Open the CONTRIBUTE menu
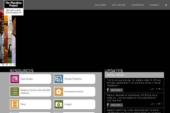The width and height of the screenshot is (170, 113). [x=138, y=5]
